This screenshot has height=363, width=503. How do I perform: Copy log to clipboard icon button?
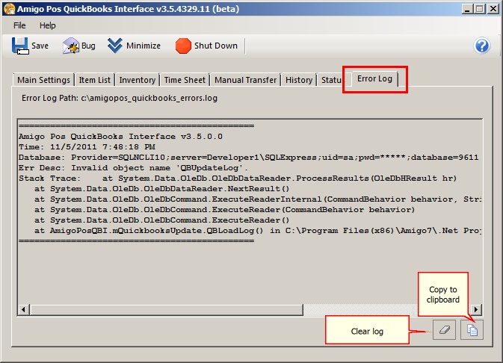(472, 329)
